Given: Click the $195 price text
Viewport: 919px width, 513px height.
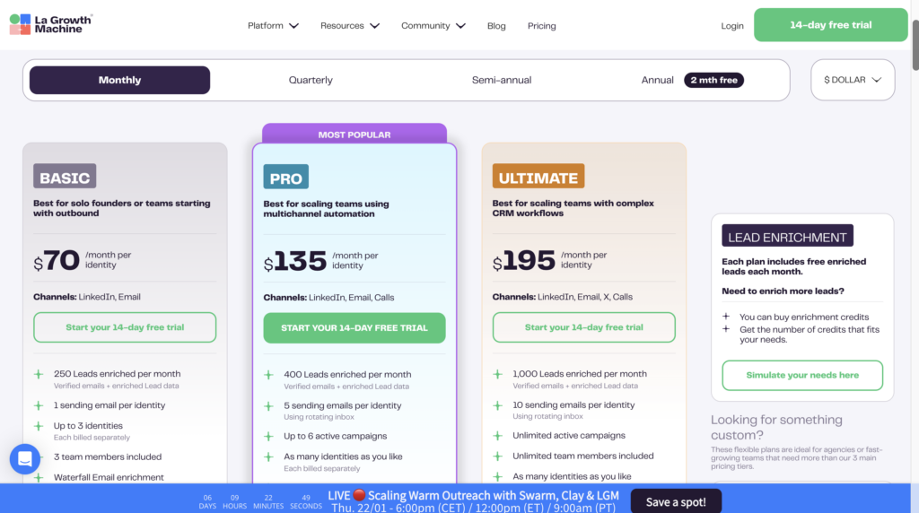Looking at the screenshot, I should (524, 261).
